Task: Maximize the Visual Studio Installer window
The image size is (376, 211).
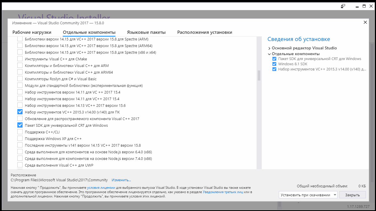Action: click(364, 6)
